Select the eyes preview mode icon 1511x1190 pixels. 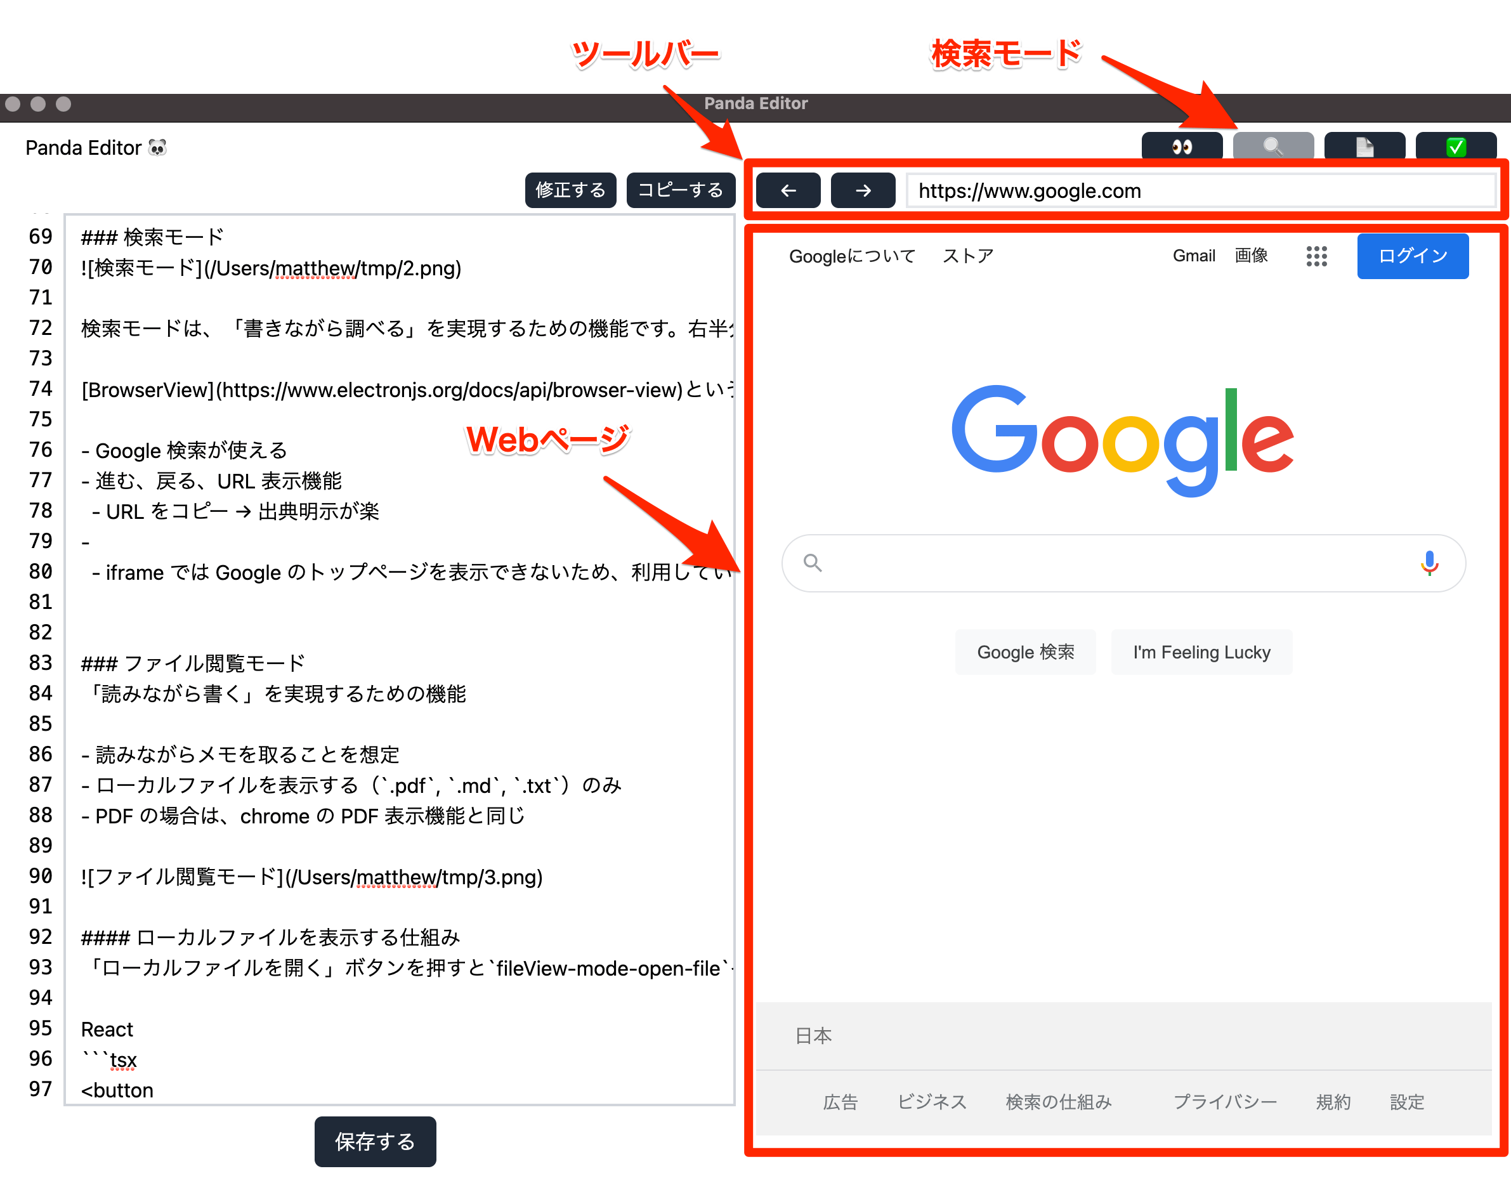[x=1182, y=147]
